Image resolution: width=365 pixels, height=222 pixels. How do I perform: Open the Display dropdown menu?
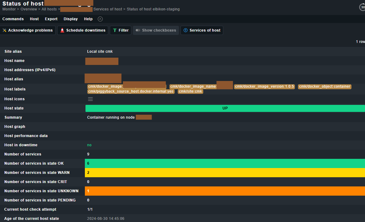click(71, 19)
